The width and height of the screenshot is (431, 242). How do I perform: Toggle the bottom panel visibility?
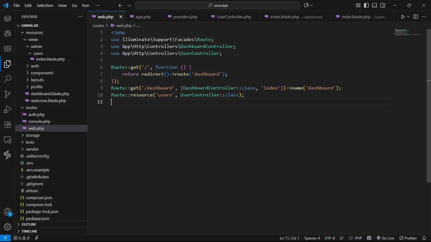[375, 5]
